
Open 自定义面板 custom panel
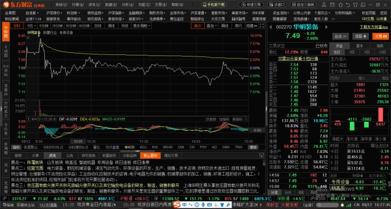click(303, 5)
